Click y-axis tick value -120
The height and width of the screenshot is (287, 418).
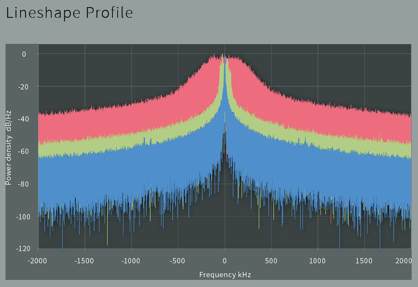(x=23, y=249)
